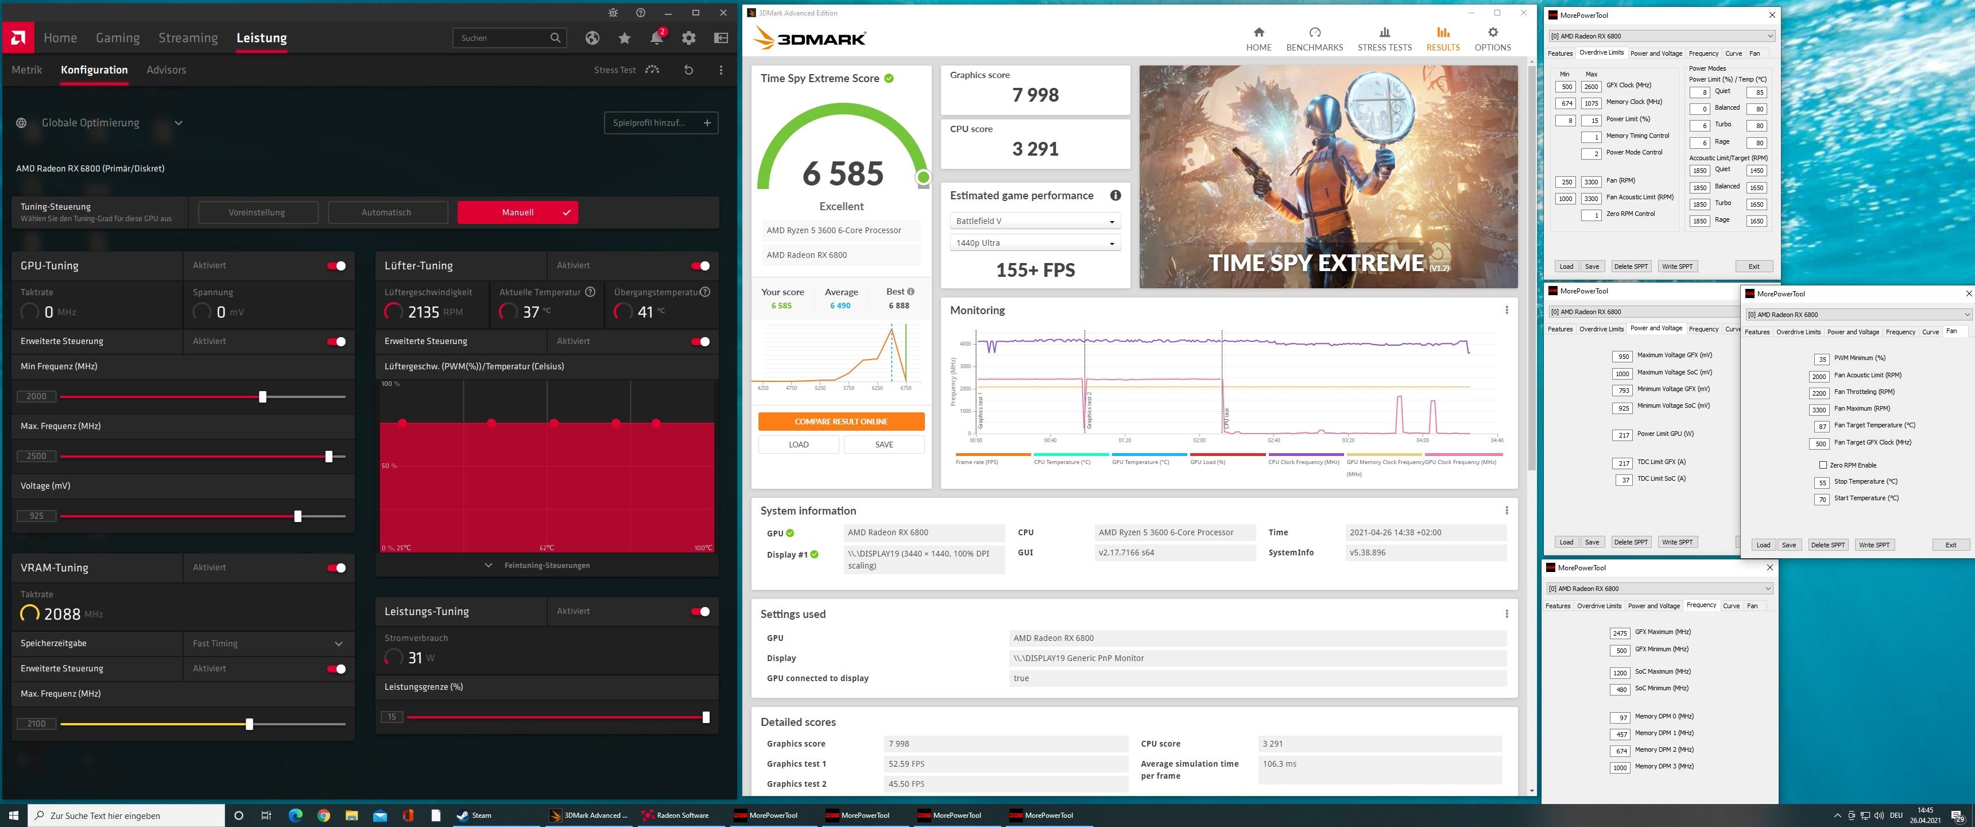The height and width of the screenshot is (827, 1975).
Task: Click Leistungsgrenze slider handle
Action: [x=706, y=717]
